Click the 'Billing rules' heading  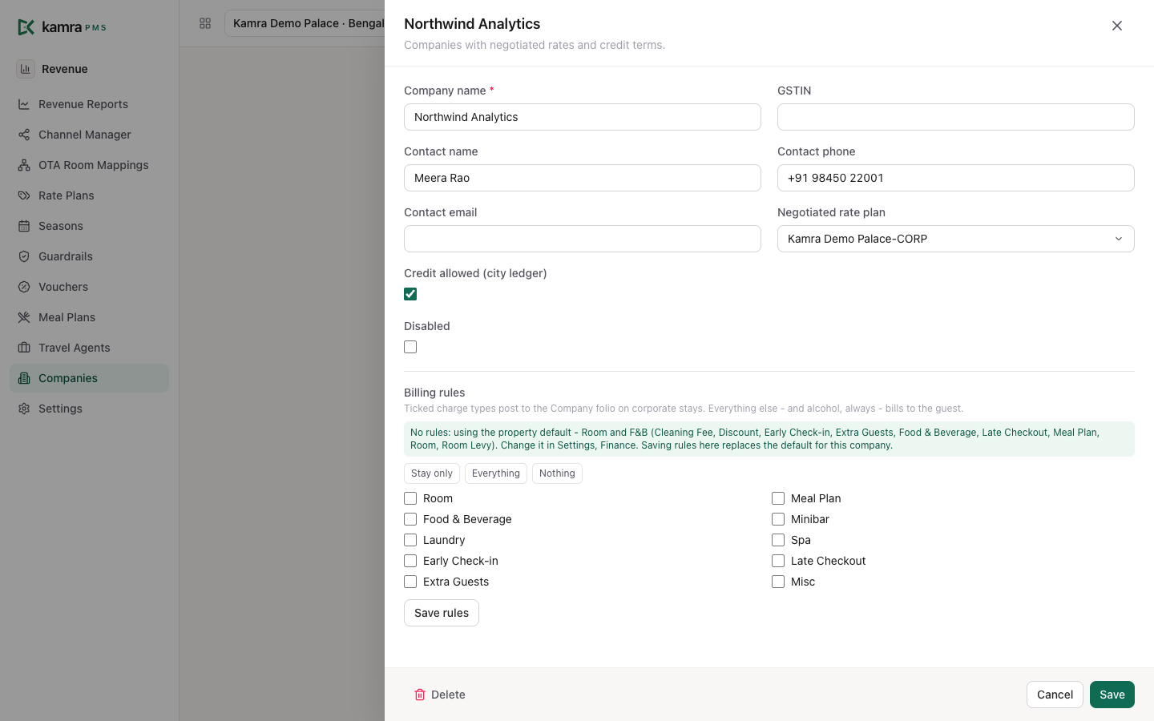click(x=434, y=393)
